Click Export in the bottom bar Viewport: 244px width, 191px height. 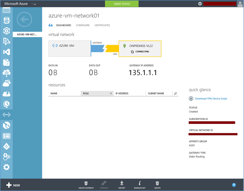coord(122,185)
